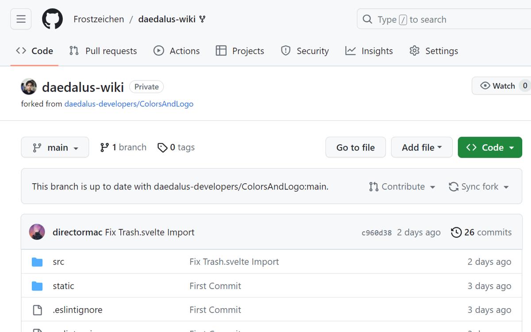Click the repository owner avatar
Screen dimensions: 531x332
pyautogui.click(x=29, y=87)
